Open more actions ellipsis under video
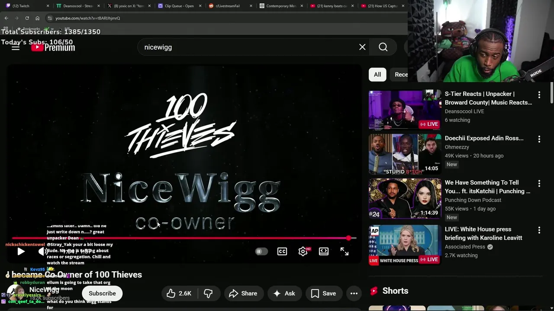Image resolution: width=554 pixels, height=311 pixels. coord(354,293)
